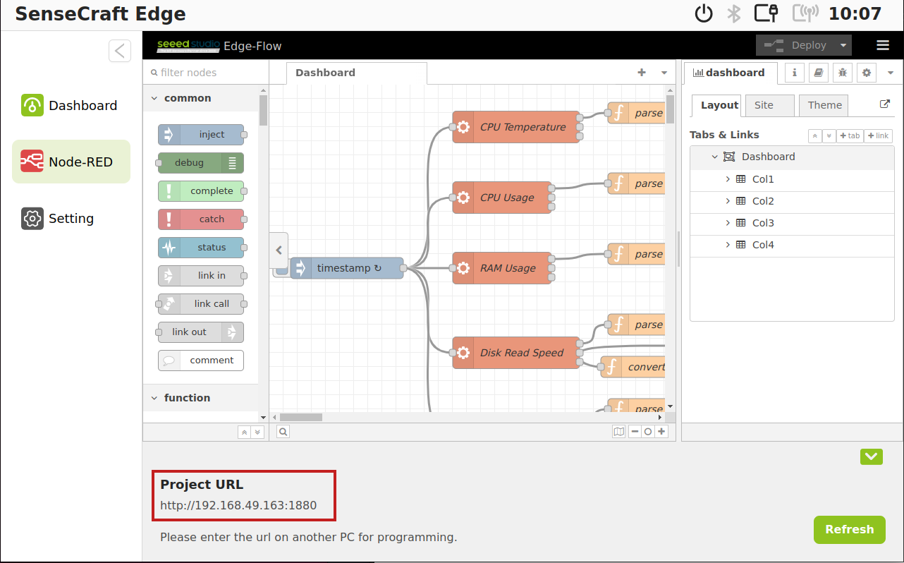
Task: Open the Dashboard sidebar page
Action: [71, 105]
